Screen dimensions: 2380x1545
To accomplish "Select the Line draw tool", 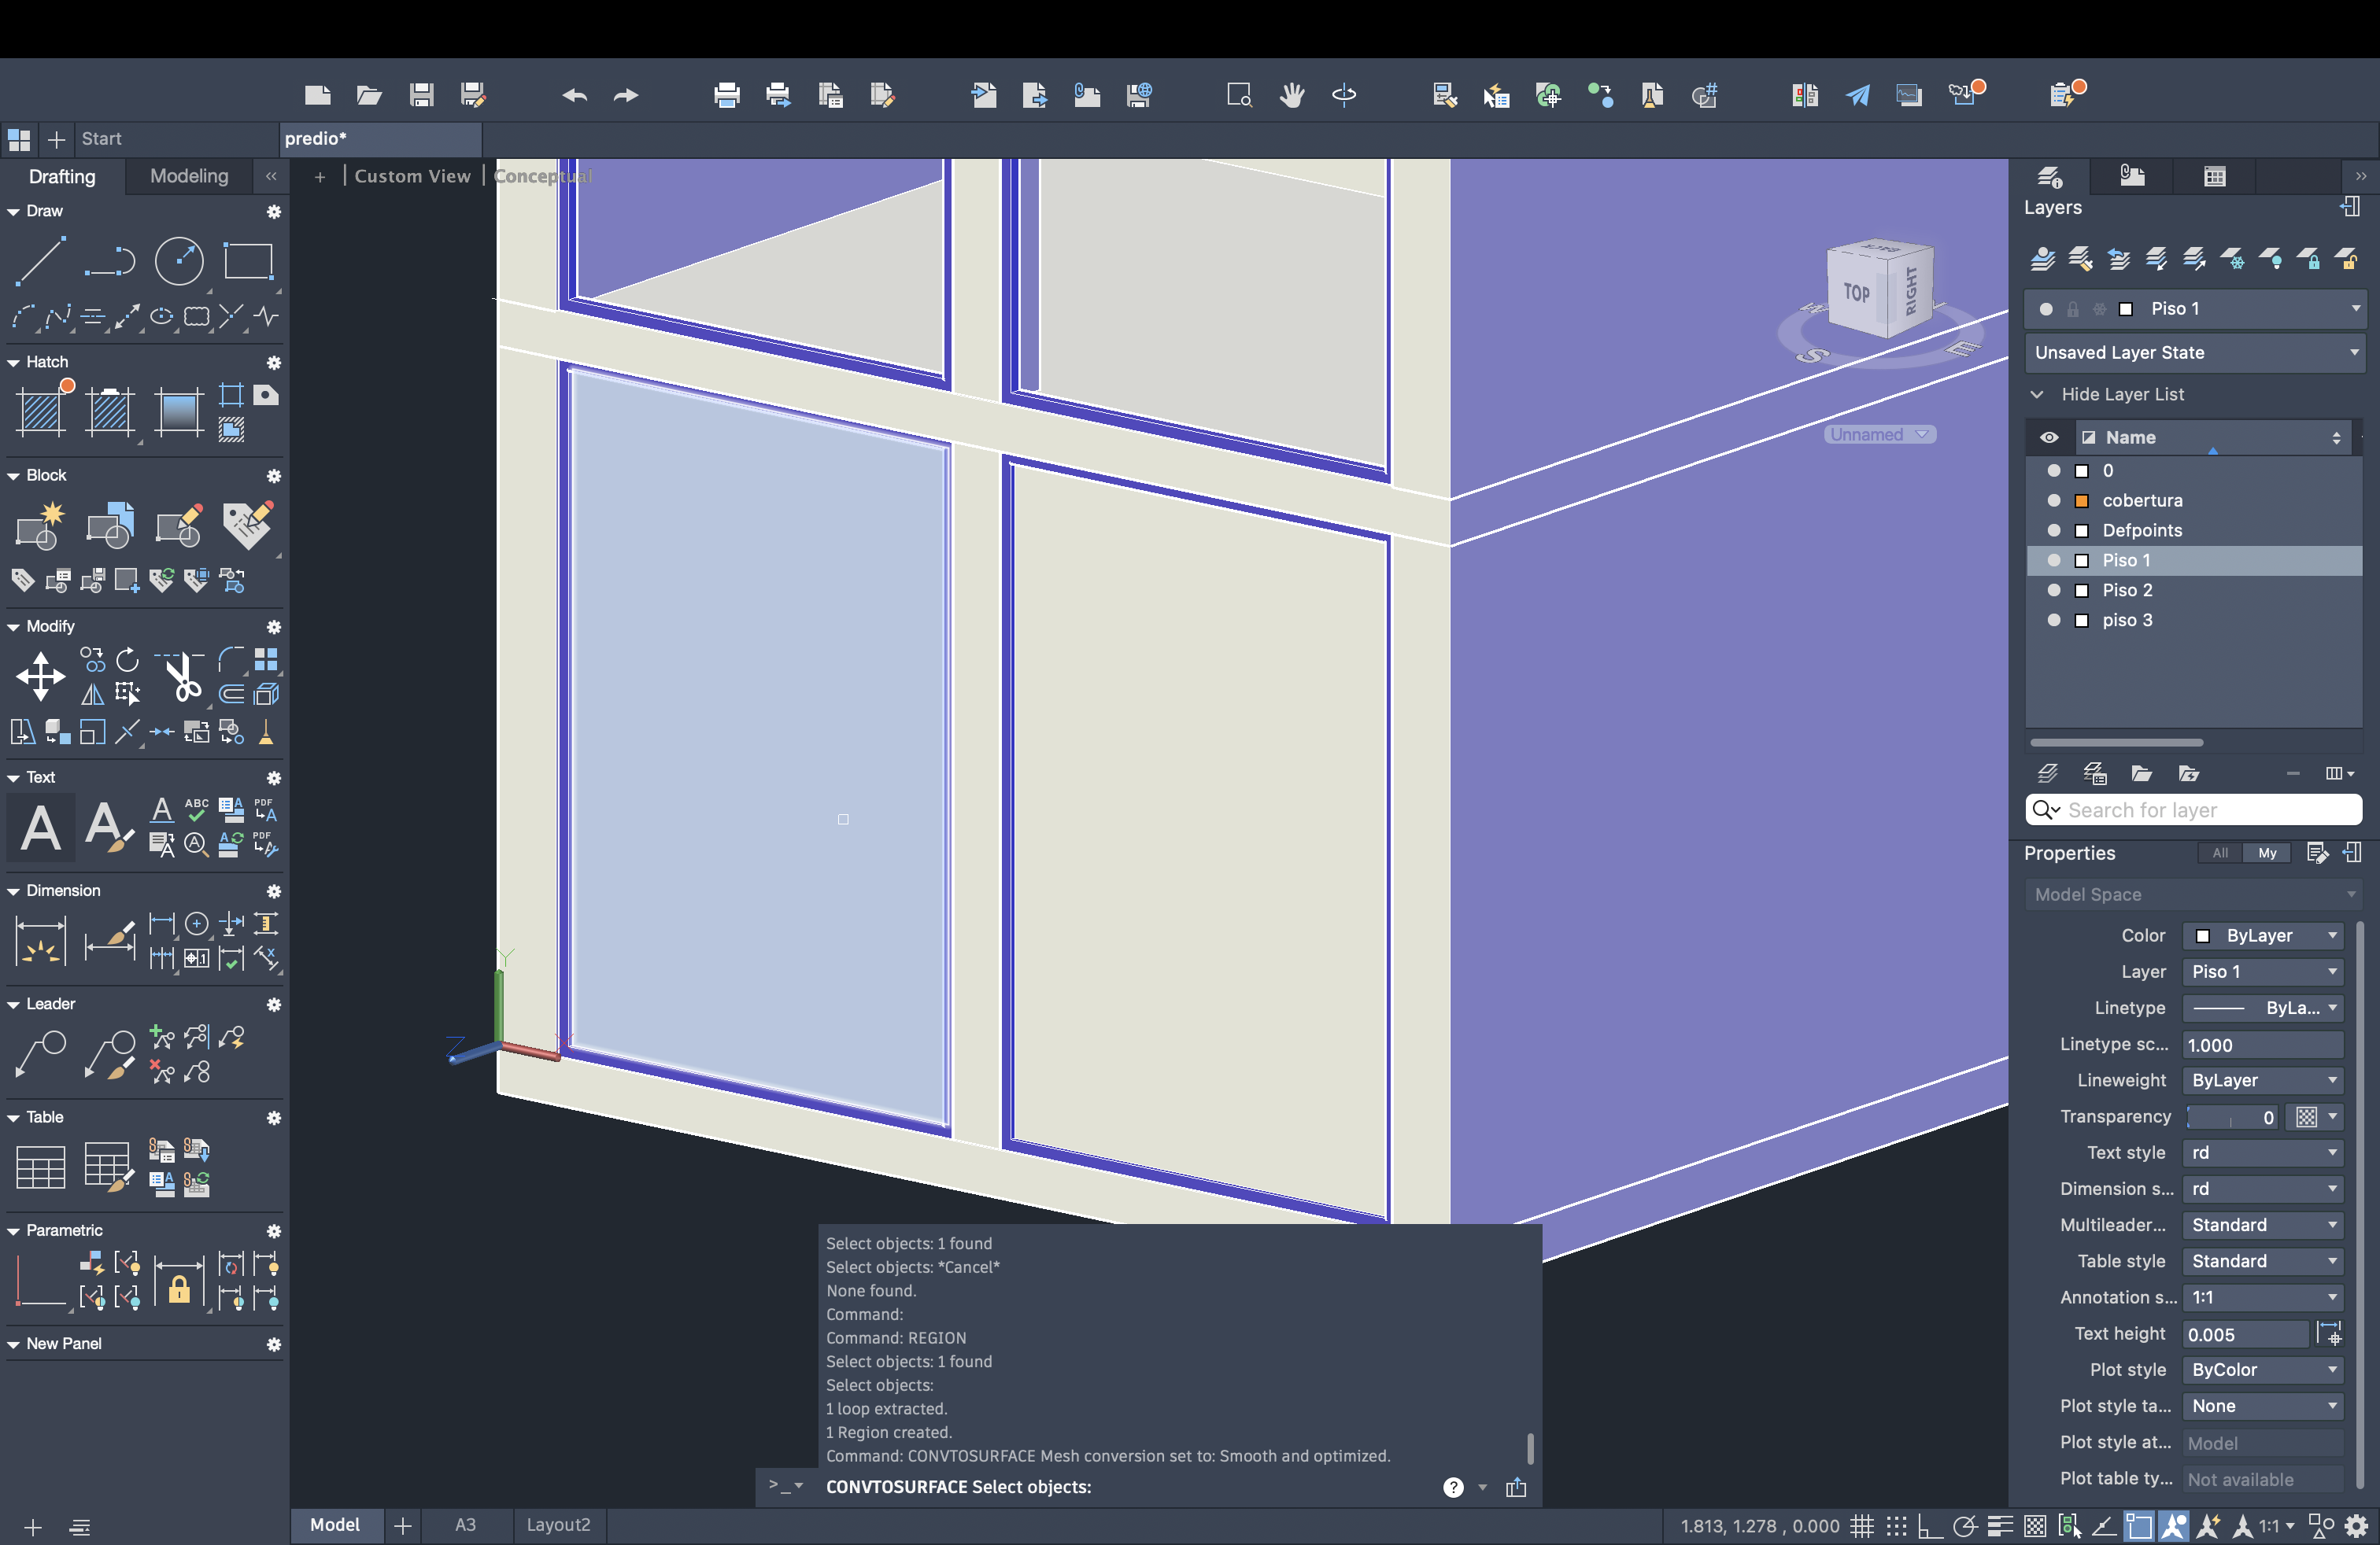I will (40, 261).
